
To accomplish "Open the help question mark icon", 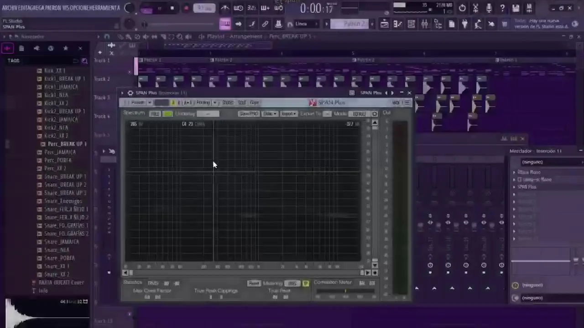I will [x=502, y=8].
